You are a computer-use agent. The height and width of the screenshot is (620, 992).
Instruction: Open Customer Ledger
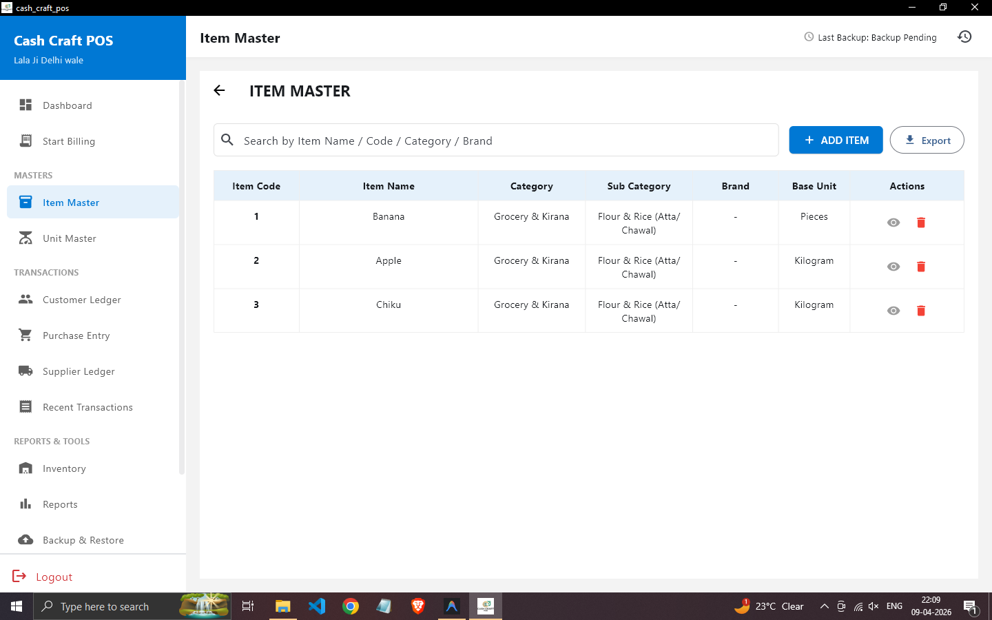92,300
